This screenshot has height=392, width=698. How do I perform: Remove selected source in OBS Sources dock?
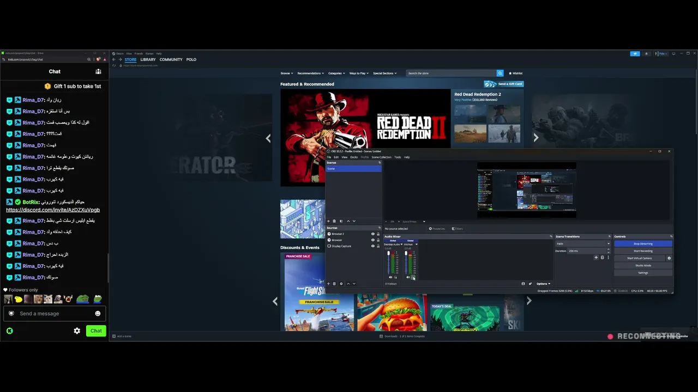[334, 284]
